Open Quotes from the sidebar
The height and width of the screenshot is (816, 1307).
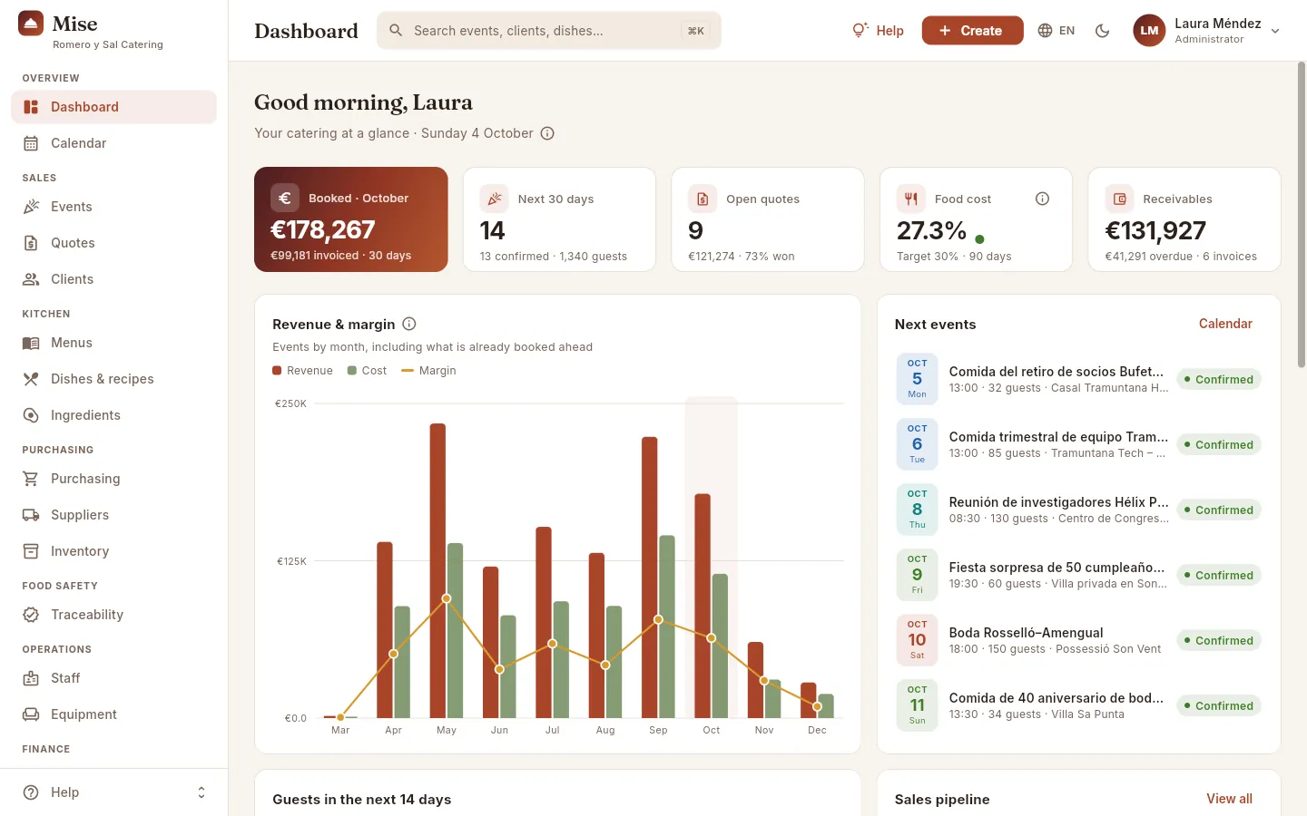[113, 243]
